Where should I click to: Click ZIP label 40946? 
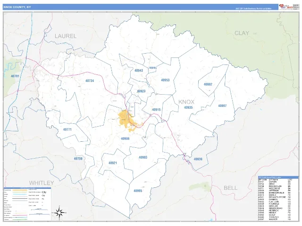coord(152,68)
